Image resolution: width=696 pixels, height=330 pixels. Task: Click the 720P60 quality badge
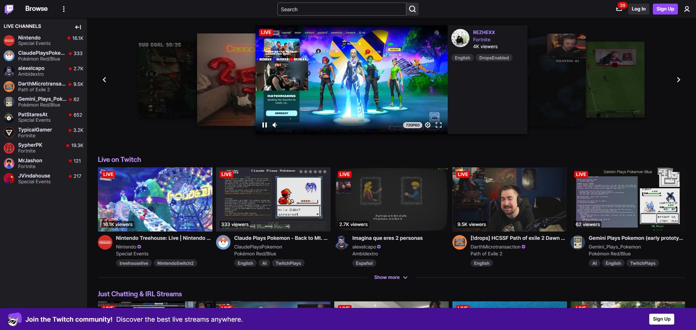(x=413, y=125)
